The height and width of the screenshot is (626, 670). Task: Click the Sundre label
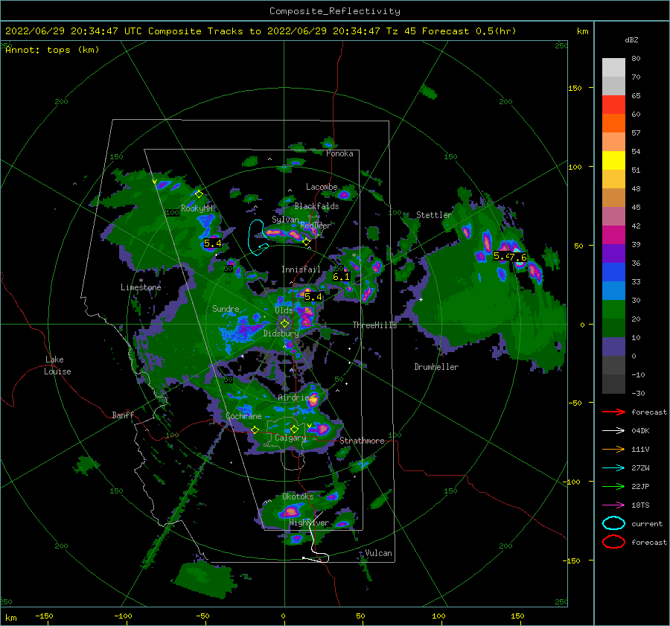tap(226, 309)
